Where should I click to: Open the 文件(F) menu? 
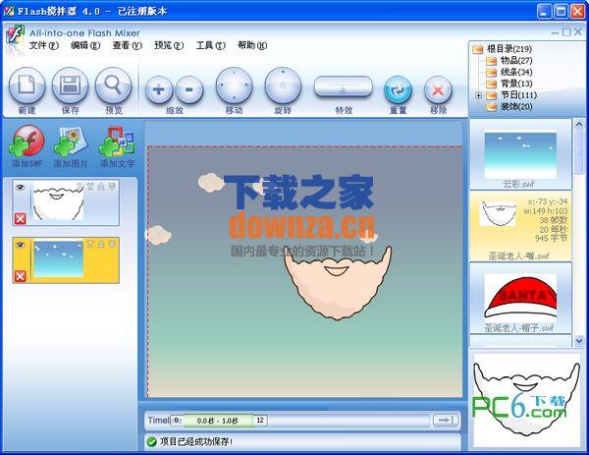tap(44, 45)
